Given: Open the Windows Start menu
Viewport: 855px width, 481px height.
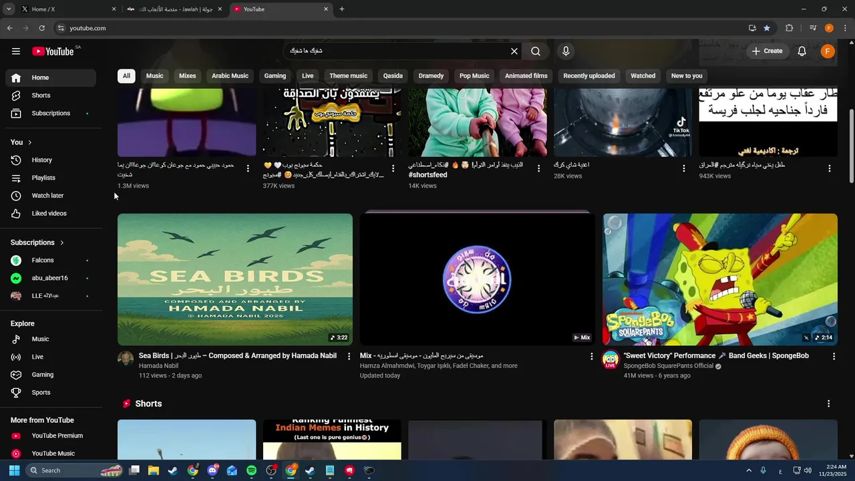Looking at the screenshot, I should click(14, 470).
